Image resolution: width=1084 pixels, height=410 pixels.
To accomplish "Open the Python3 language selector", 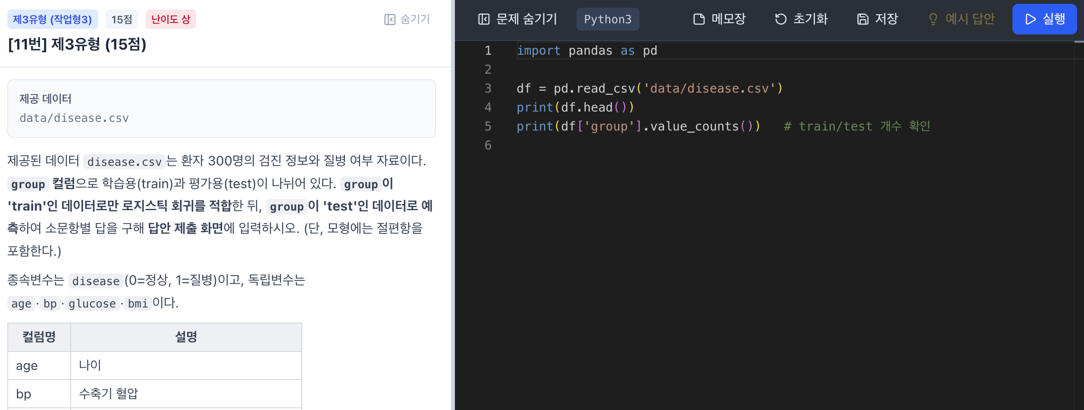I will pos(608,19).
